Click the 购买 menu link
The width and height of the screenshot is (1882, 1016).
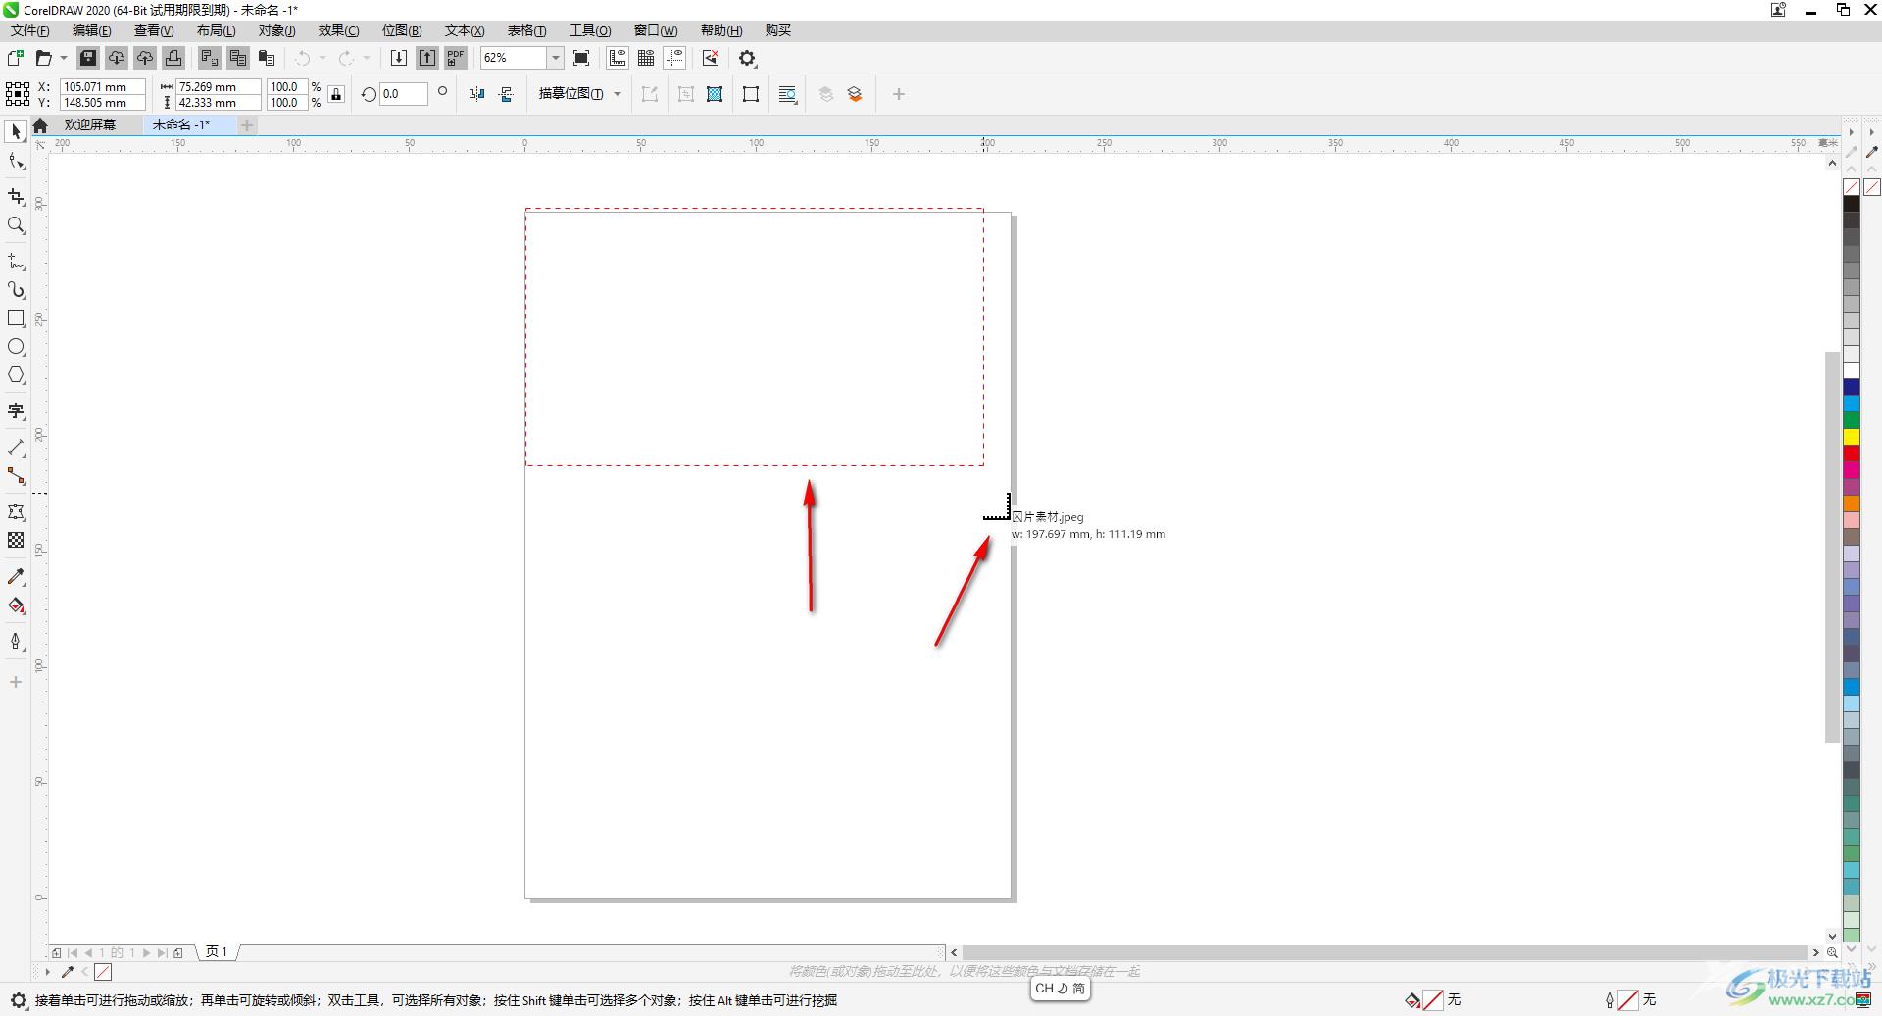click(x=777, y=30)
